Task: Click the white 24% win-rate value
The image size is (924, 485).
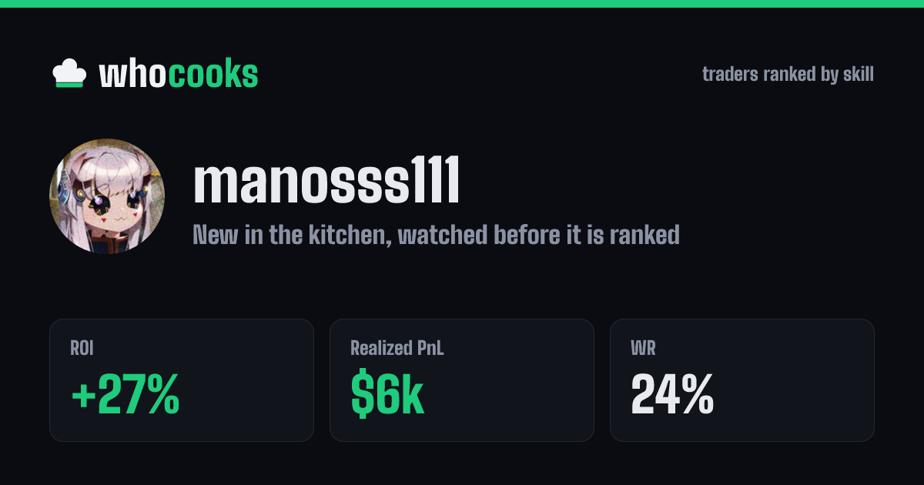Action: 672,393
